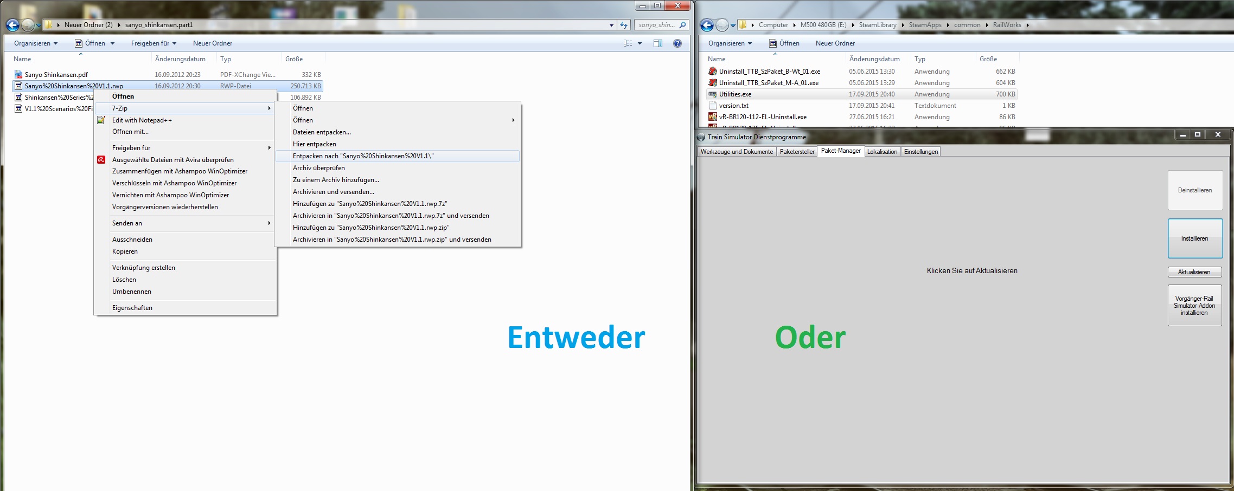
Task: Switch to the Werkzeuge und Dokumente tab
Action: [x=737, y=152]
